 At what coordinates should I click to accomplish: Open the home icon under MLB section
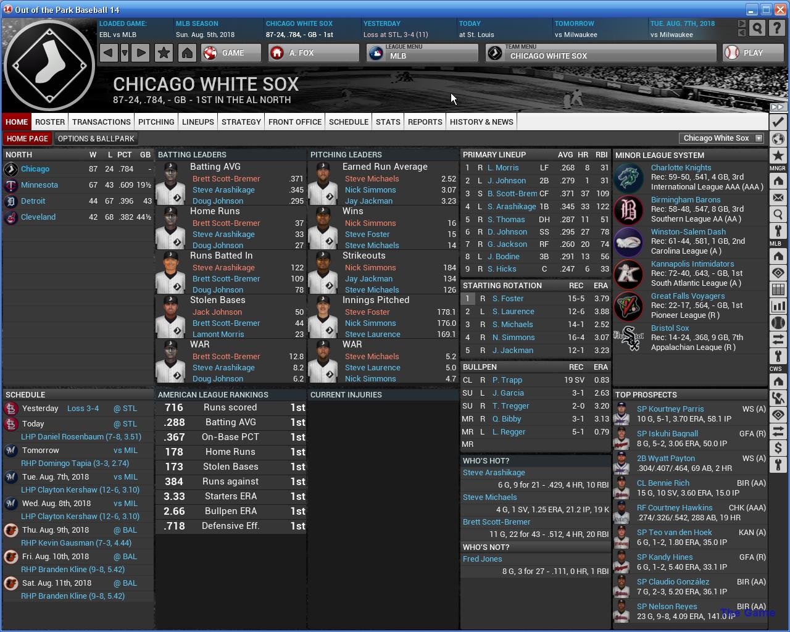coord(778,256)
